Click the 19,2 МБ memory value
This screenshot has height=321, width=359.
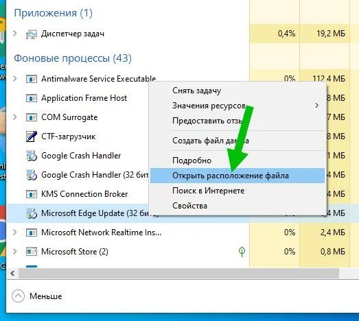point(331,34)
